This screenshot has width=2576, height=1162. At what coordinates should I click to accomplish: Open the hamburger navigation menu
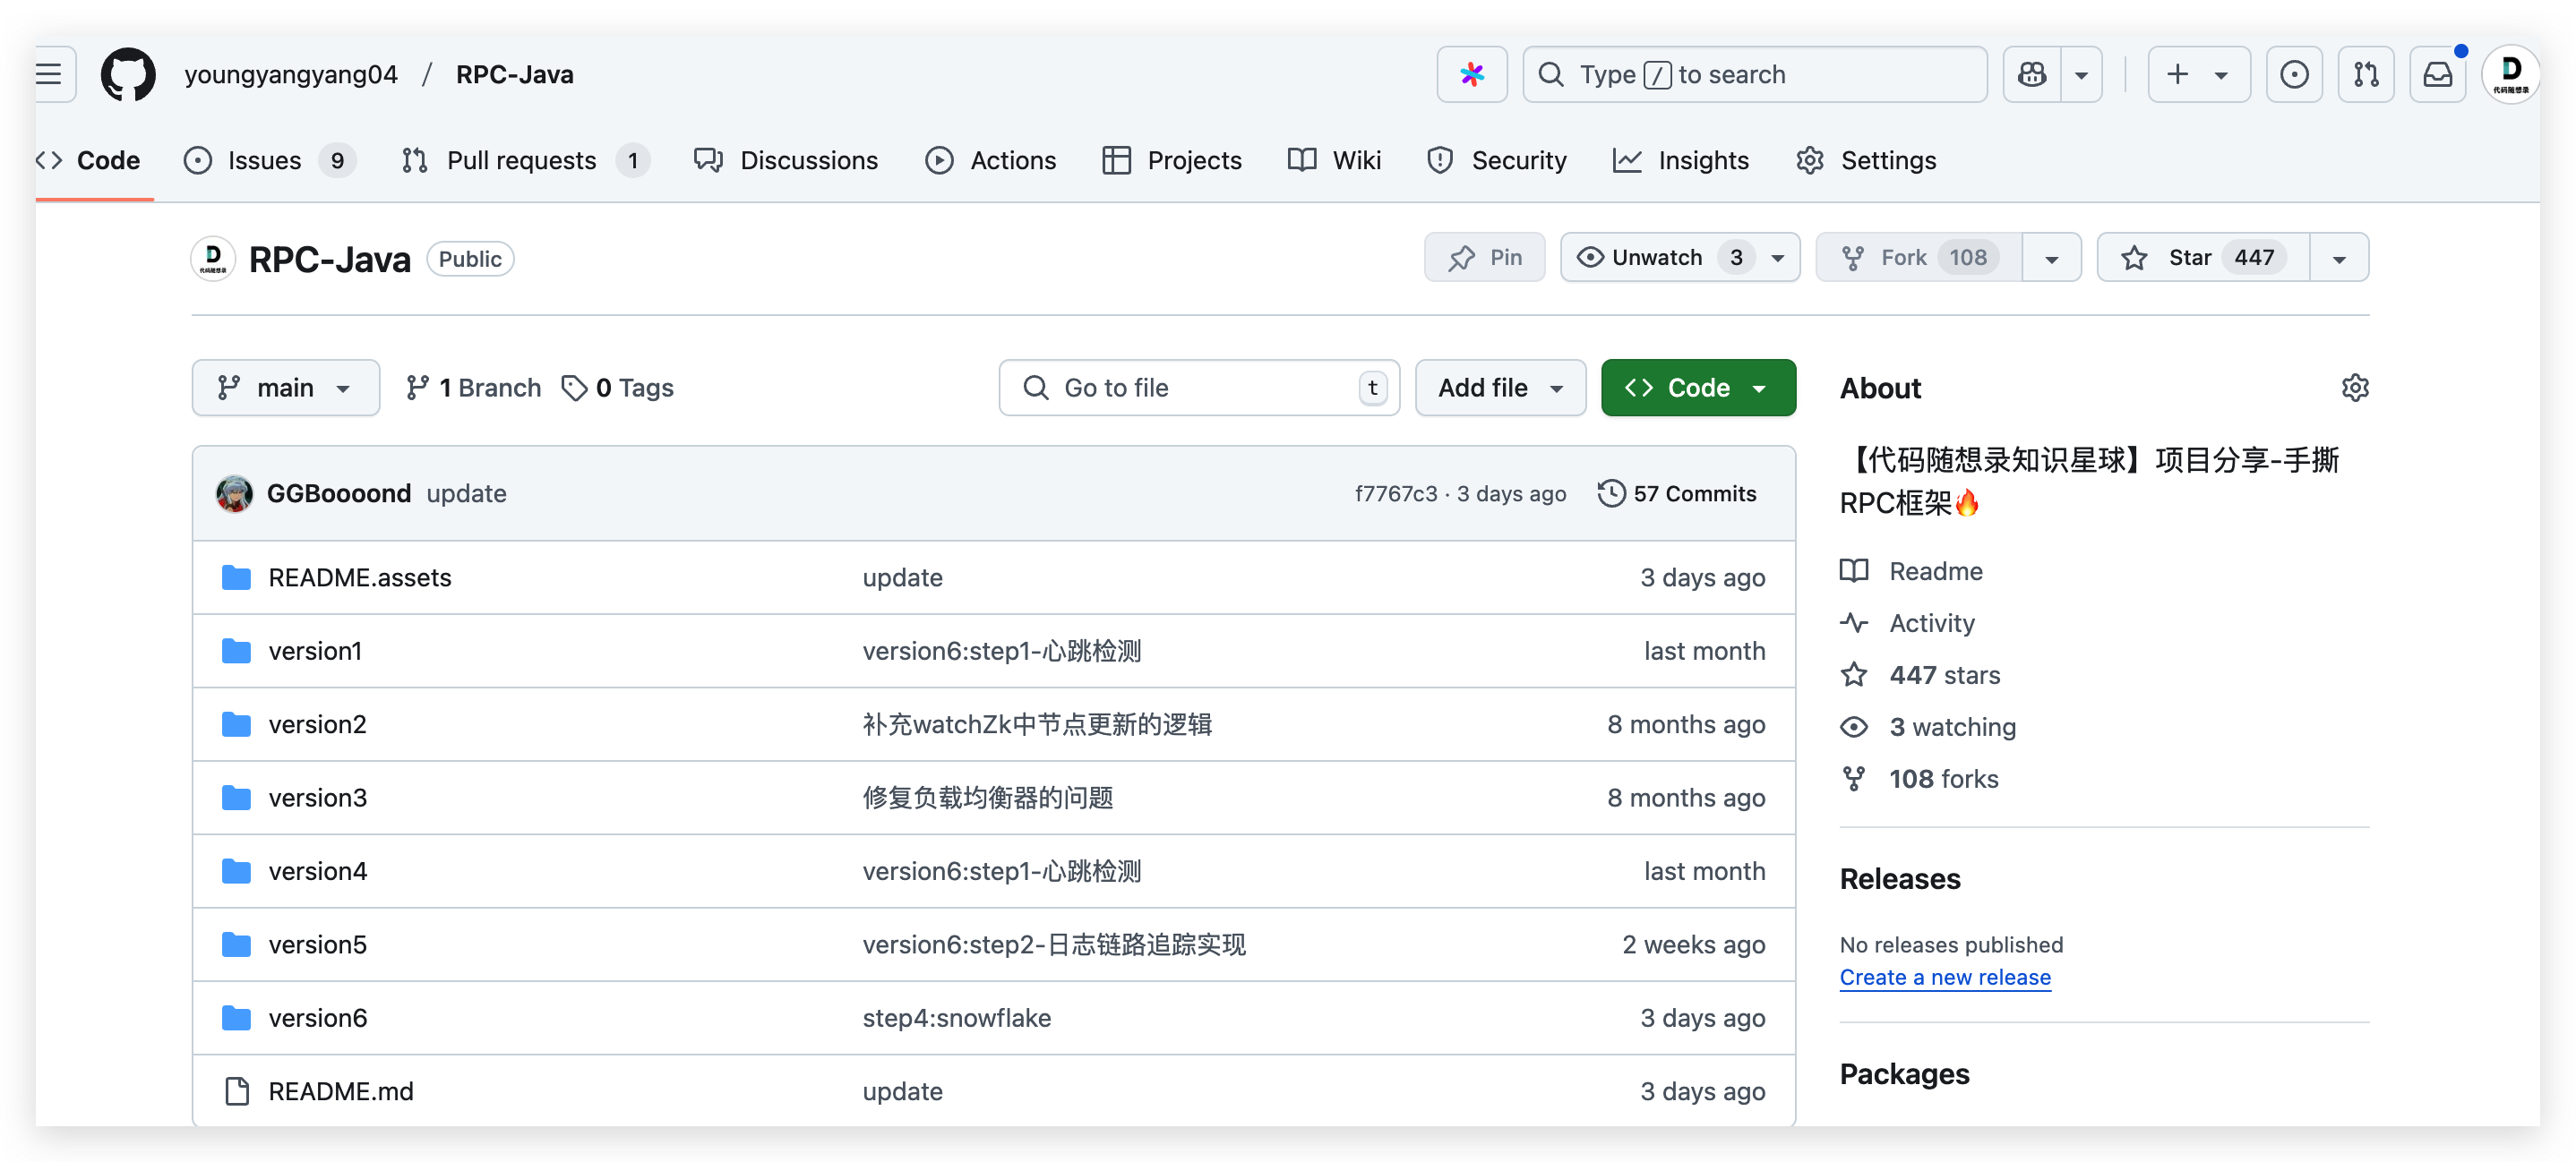(50, 74)
